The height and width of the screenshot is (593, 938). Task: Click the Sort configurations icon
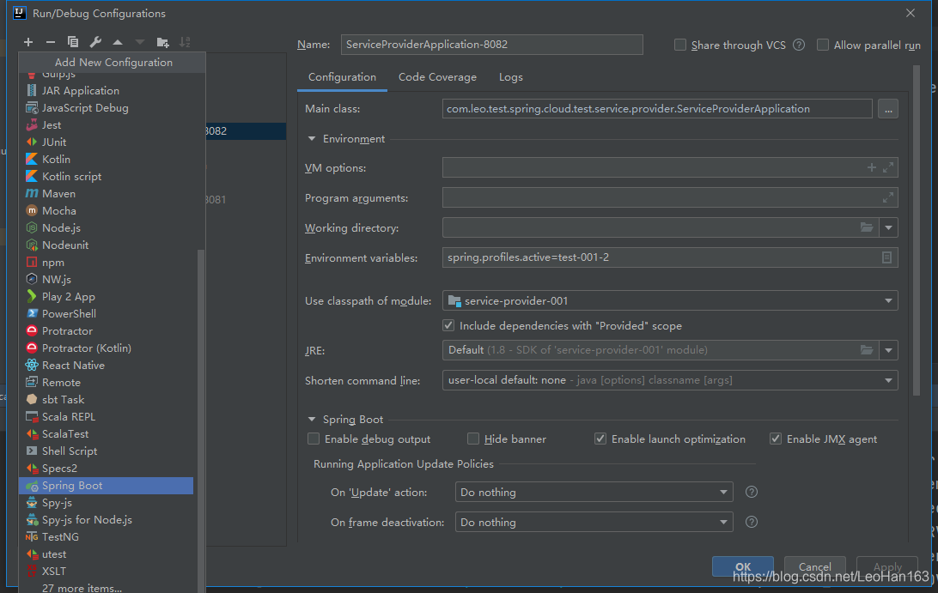pyautogui.click(x=185, y=42)
